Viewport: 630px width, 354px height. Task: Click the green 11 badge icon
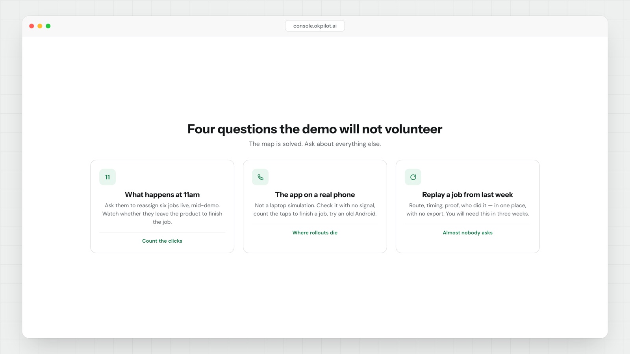pyautogui.click(x=107, y=177)
